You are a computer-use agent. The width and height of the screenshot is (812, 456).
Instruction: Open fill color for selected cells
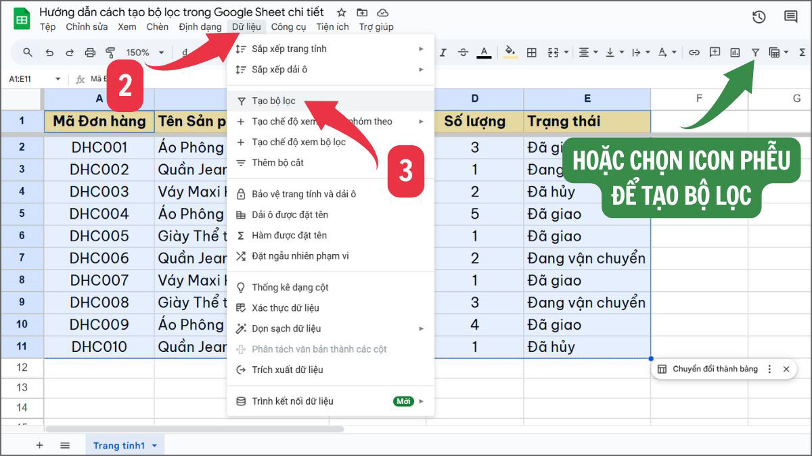[510, 51]
